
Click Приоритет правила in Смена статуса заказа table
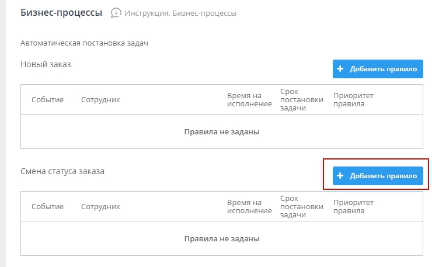[353, 206]
